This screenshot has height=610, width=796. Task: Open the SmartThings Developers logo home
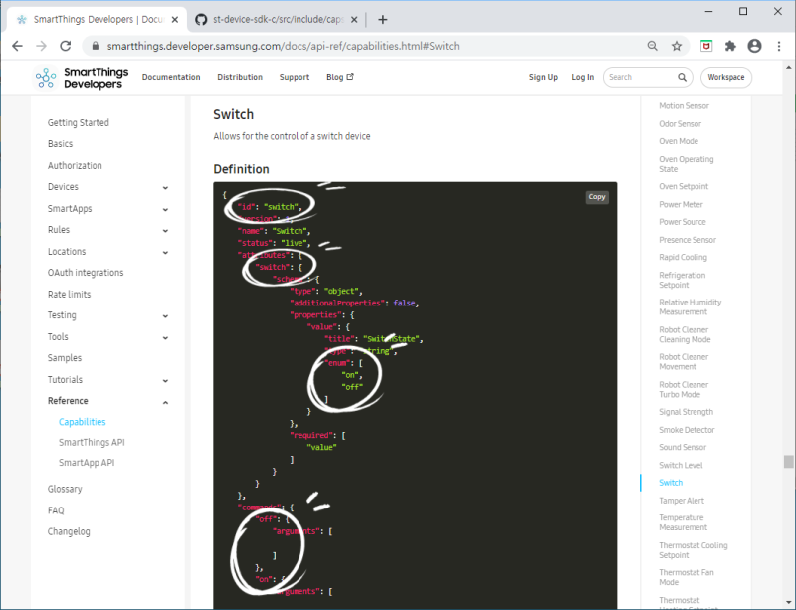(82, 78)
